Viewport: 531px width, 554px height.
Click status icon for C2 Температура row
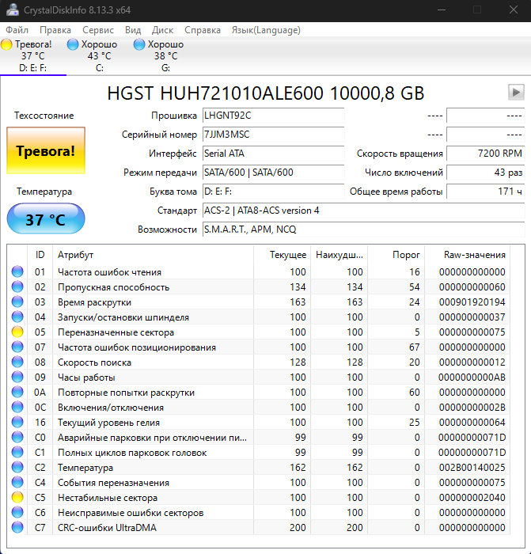pos(17,468)
